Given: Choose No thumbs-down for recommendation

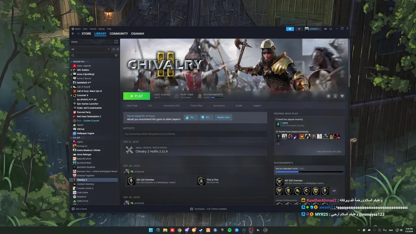Looking at the screenshot, I should (x=206, y=117).
